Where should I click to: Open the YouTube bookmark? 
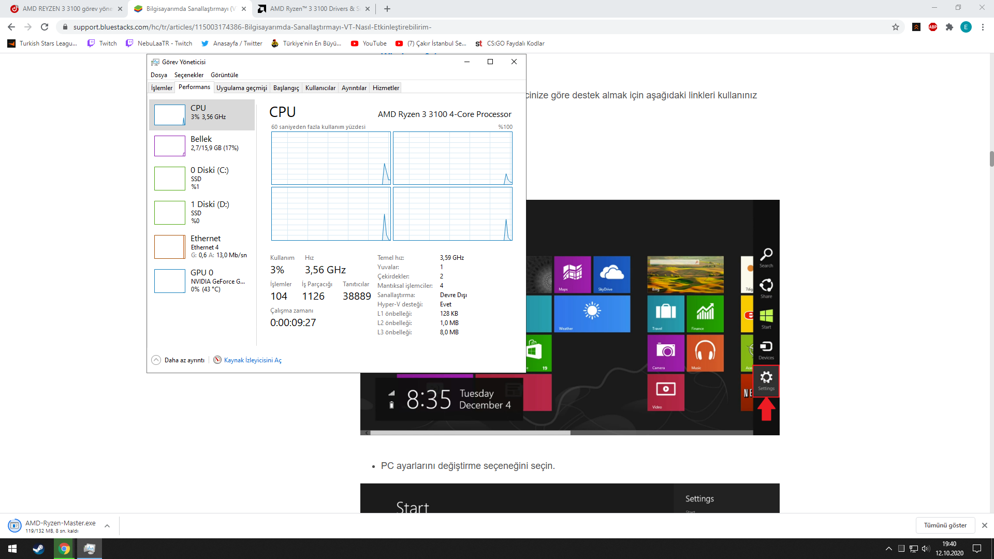369,43
